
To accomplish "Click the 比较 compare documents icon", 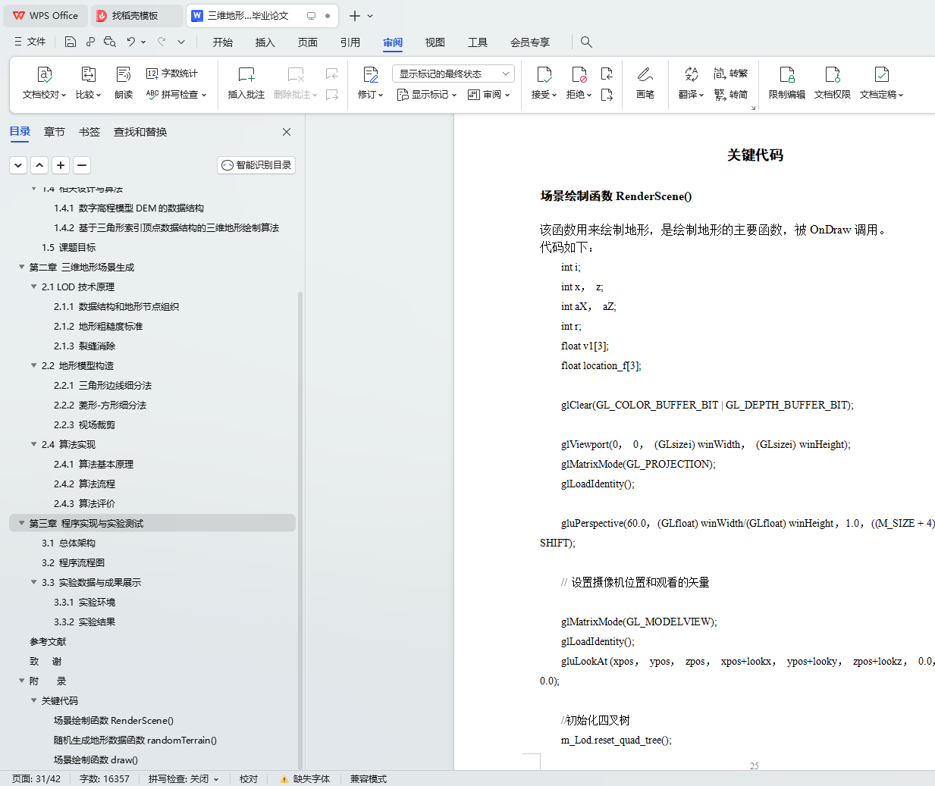I will [x=88, y=74].
